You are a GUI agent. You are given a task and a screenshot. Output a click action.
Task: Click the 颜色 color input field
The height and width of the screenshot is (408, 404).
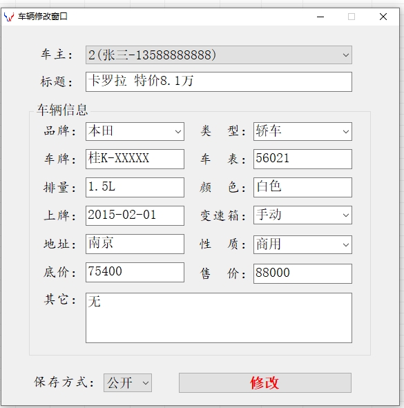302,187
